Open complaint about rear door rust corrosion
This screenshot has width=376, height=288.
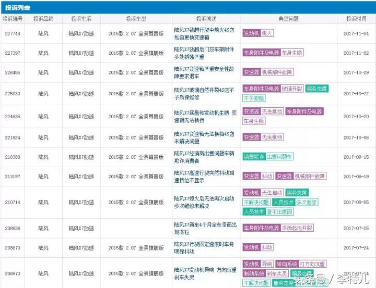click(x=204, y=53)
